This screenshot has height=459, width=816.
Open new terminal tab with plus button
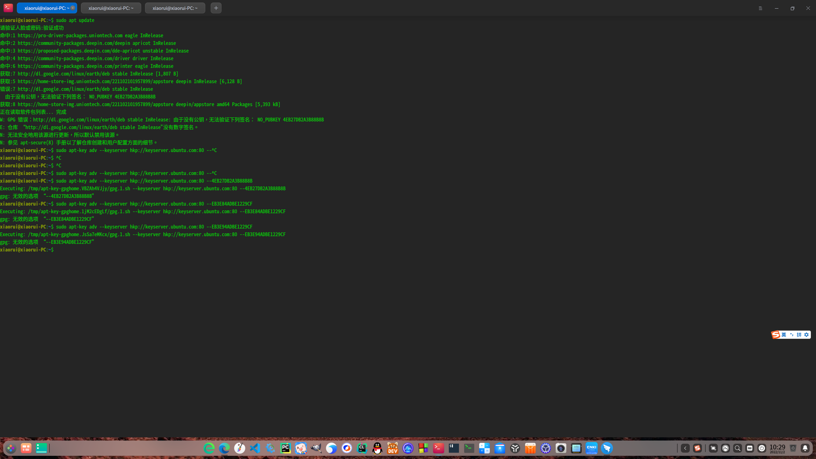(x=216, y=8)
